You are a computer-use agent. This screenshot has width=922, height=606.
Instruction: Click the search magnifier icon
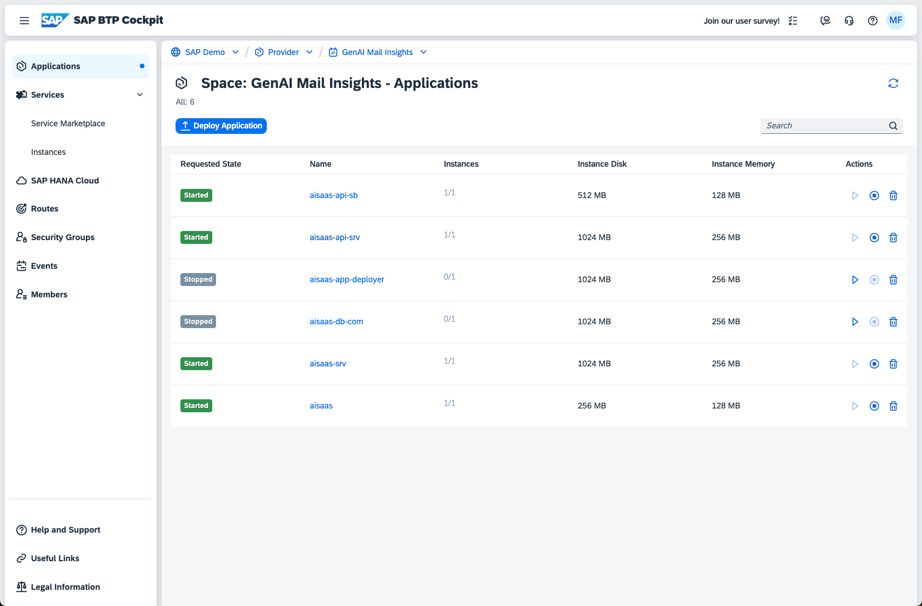point(893,126)
